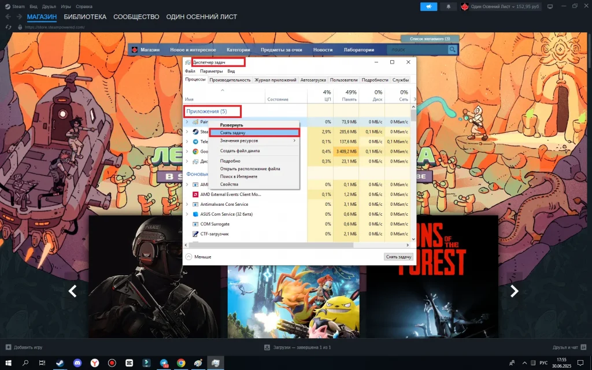The height and width of the screenshot is (370, 592).
Task: Click the РУС keyboard language indicator
Action: click(x=543, y=363)
